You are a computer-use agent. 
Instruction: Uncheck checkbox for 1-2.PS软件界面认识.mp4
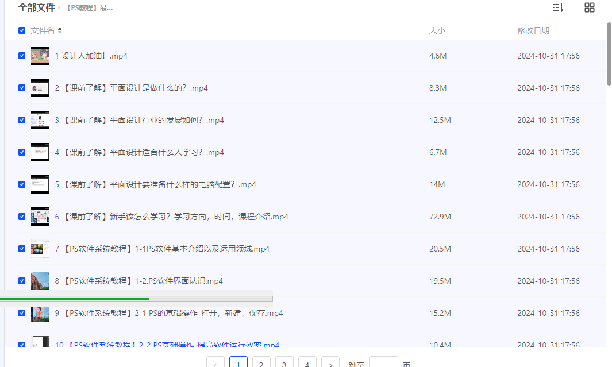click(x=22, y=281)
